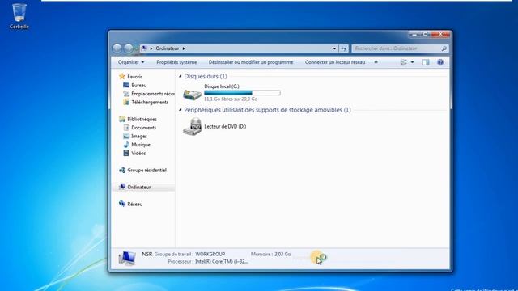Image resolution: width=518 pixels, height=291 pixels.
Task: Collapse the Disques durs group
Action: pyautogui.click(x=180, y=77)
